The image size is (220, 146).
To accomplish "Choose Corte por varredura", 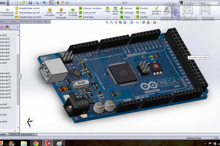I will pyautogui.click(x=90, y=8).
